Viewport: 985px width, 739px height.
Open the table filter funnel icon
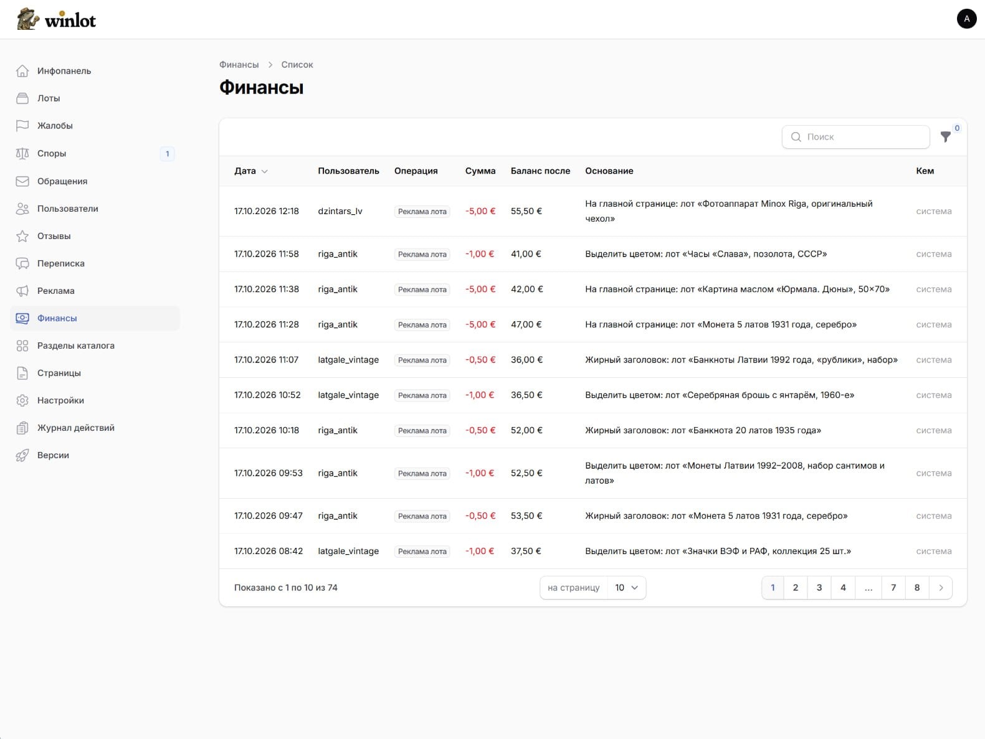click(x=946, y=137)
